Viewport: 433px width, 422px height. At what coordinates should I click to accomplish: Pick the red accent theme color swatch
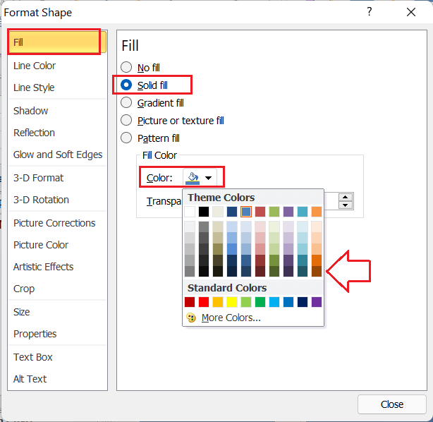click(260, 212)
